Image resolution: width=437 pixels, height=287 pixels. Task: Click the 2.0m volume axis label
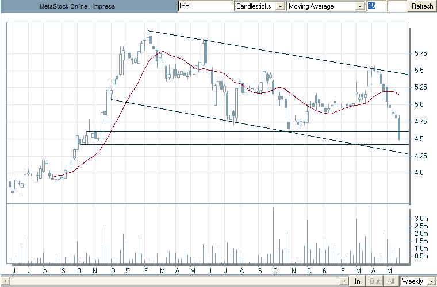tap(421, 234)
